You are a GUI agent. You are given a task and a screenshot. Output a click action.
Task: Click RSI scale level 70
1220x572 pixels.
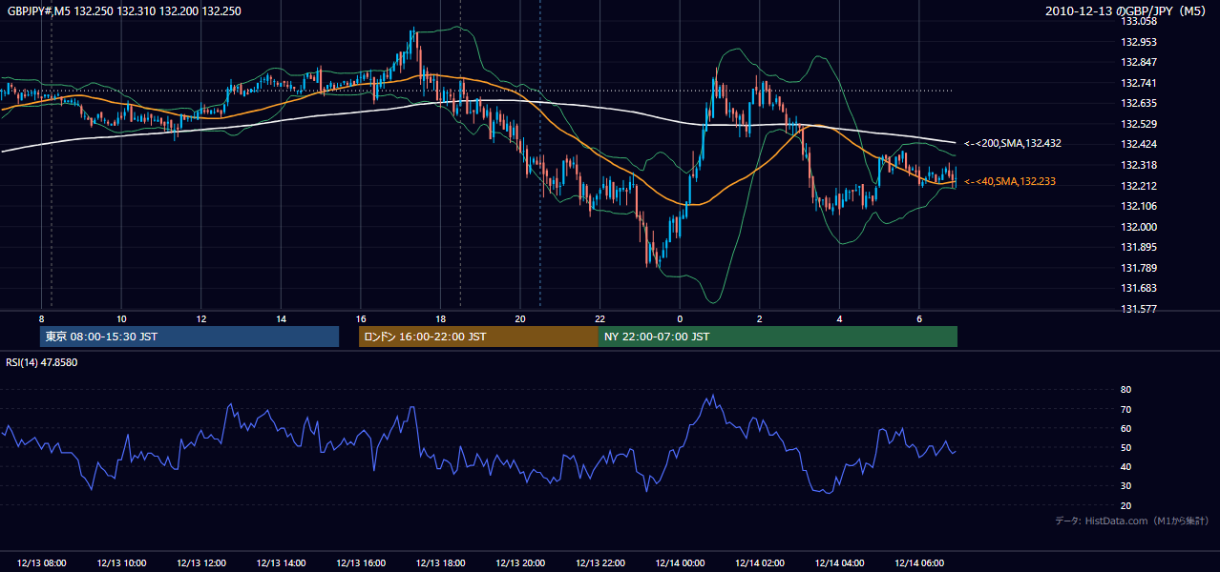1126,409
